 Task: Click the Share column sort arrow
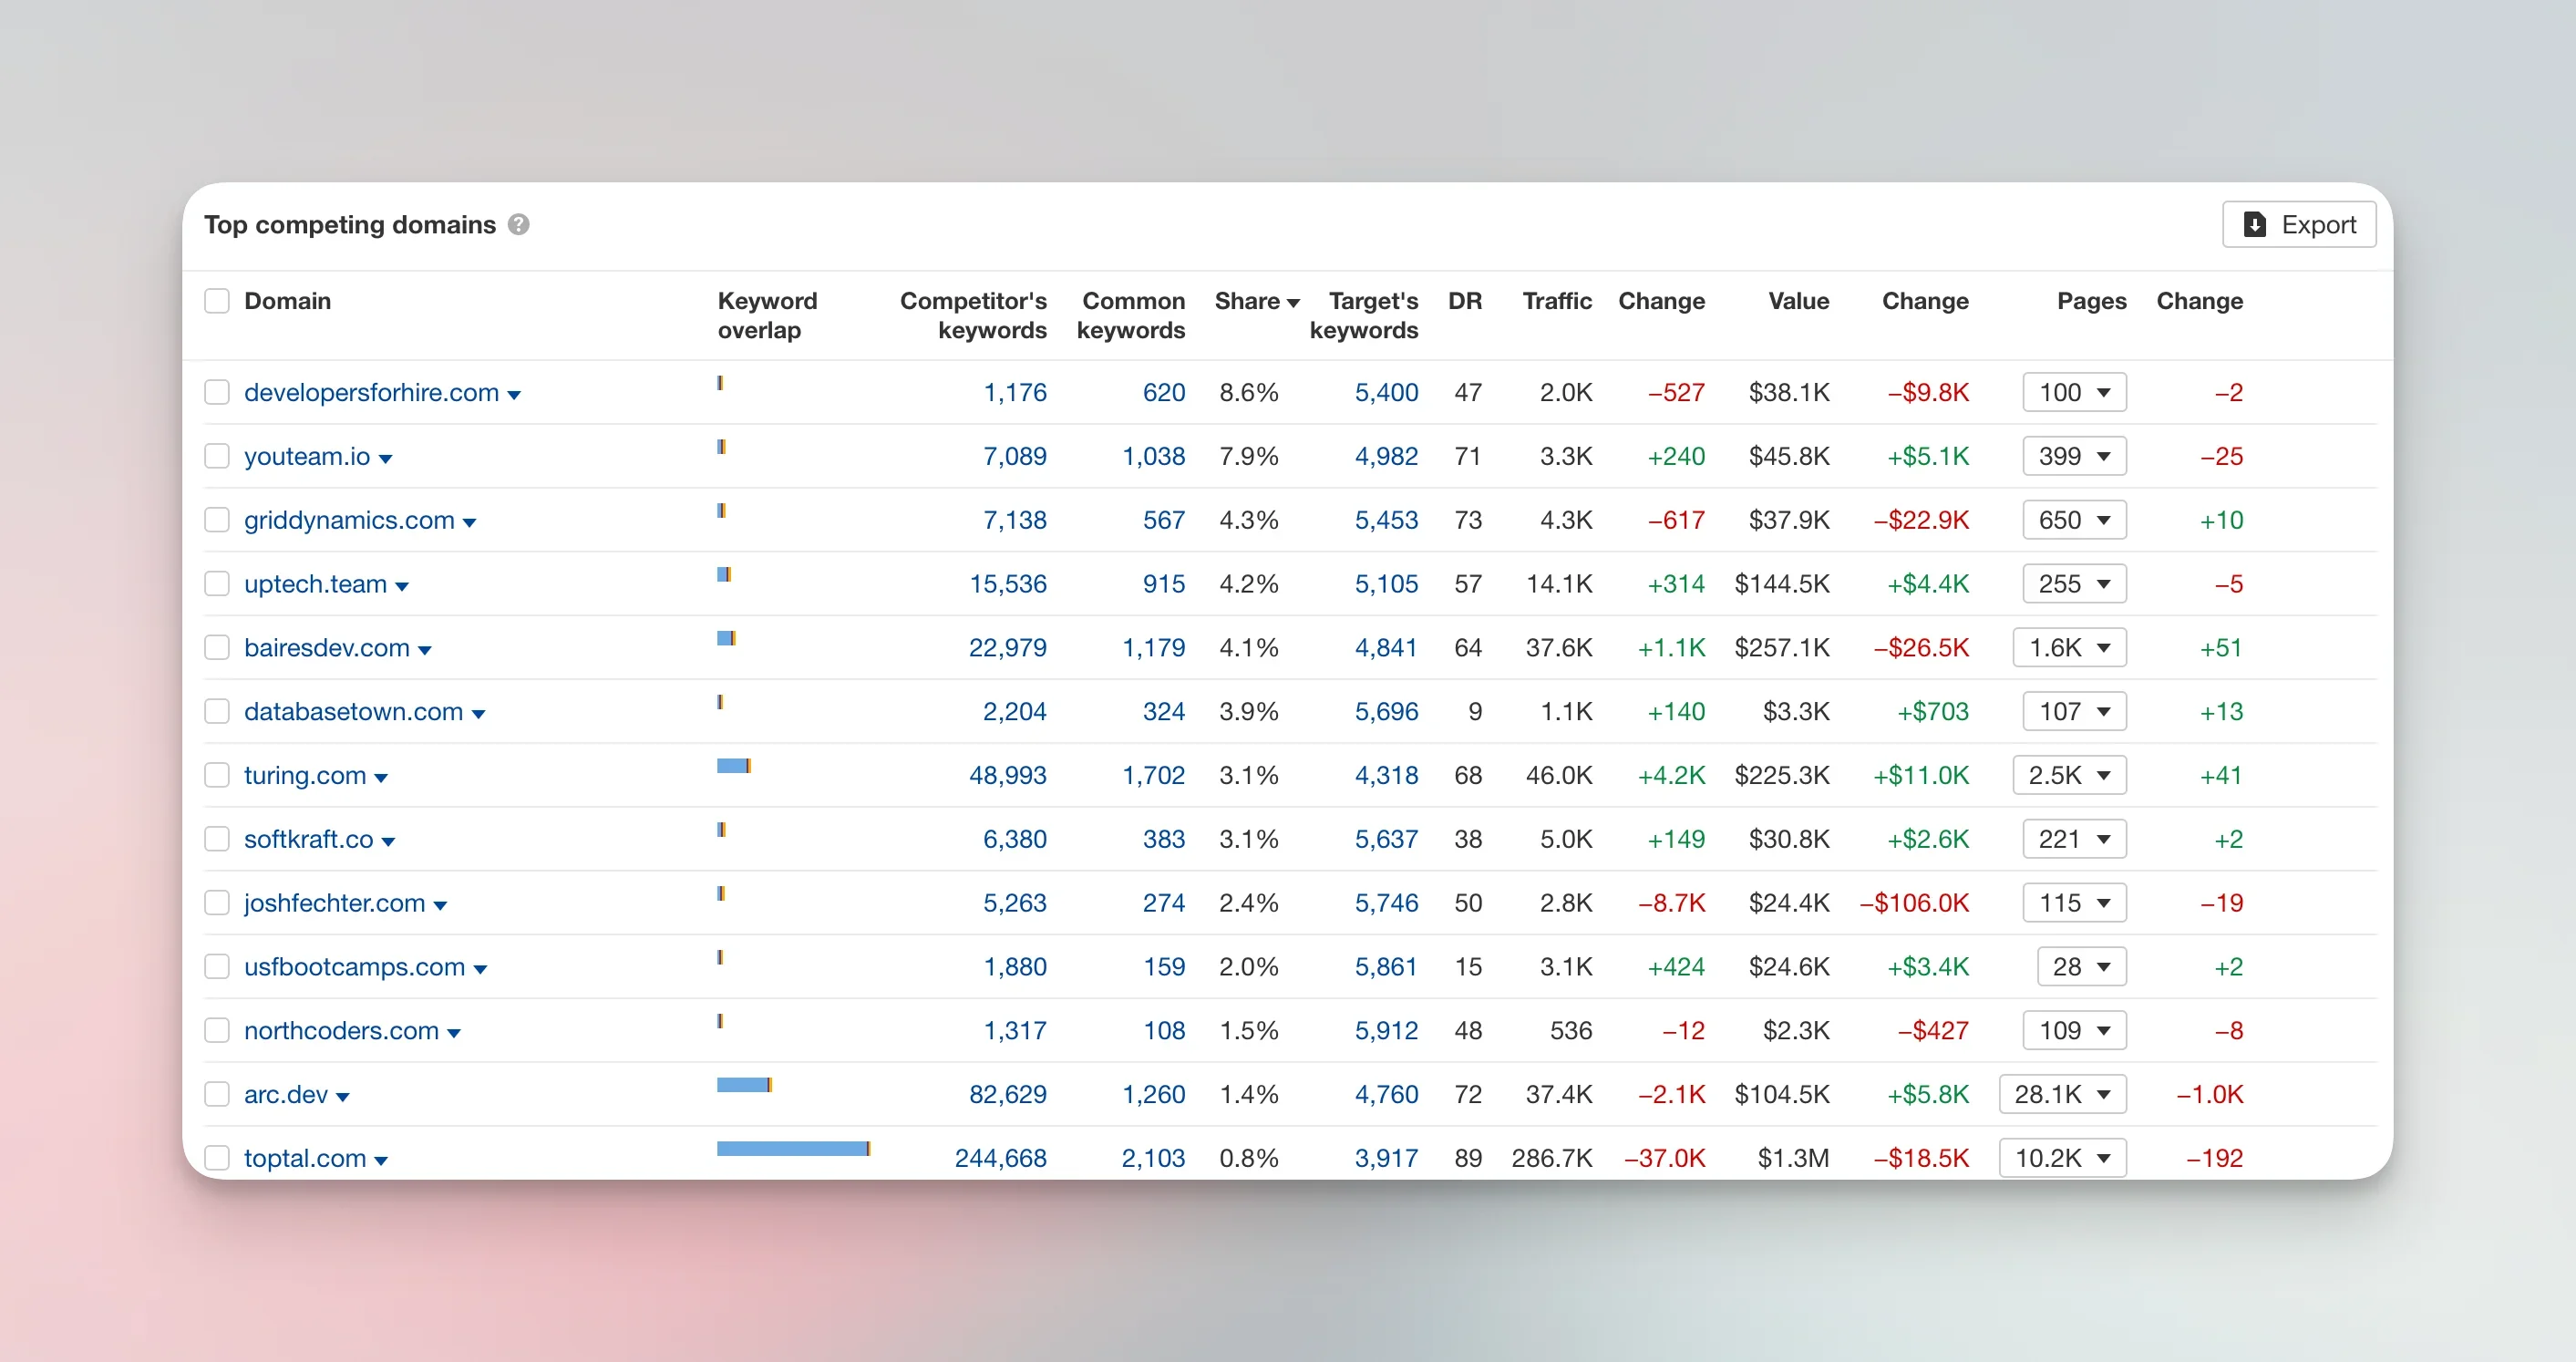click(1293, 302)
